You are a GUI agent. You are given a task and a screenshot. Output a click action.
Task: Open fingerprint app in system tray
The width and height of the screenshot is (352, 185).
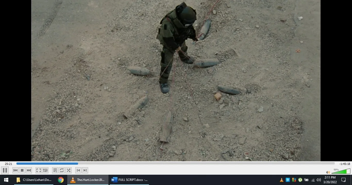pos(288,180)
